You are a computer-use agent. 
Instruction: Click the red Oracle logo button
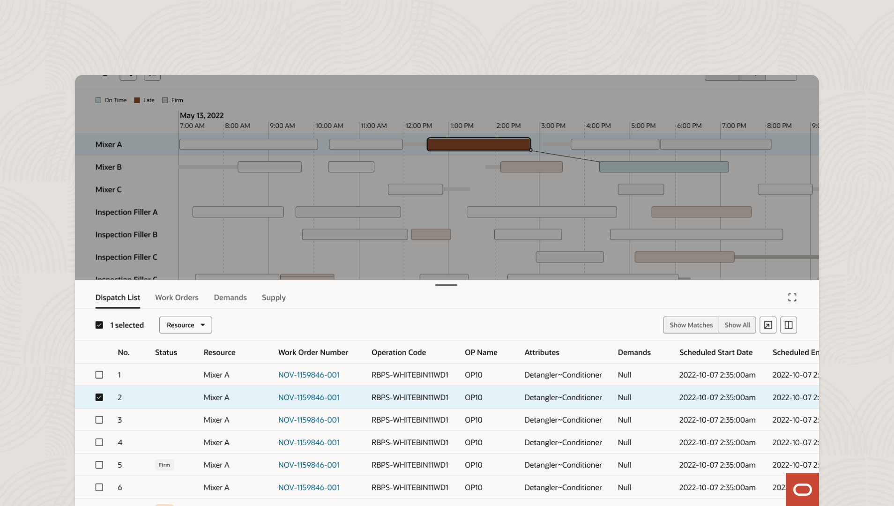[x=802, y=490]
